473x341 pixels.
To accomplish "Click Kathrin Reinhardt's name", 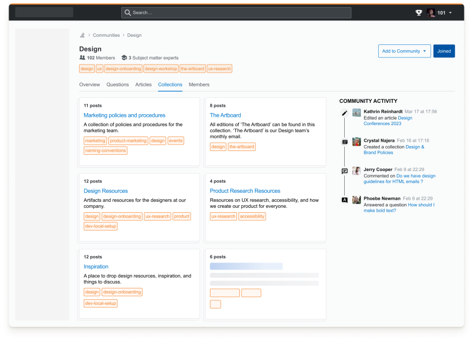I will pyautogui.click(x=383, y=112).
